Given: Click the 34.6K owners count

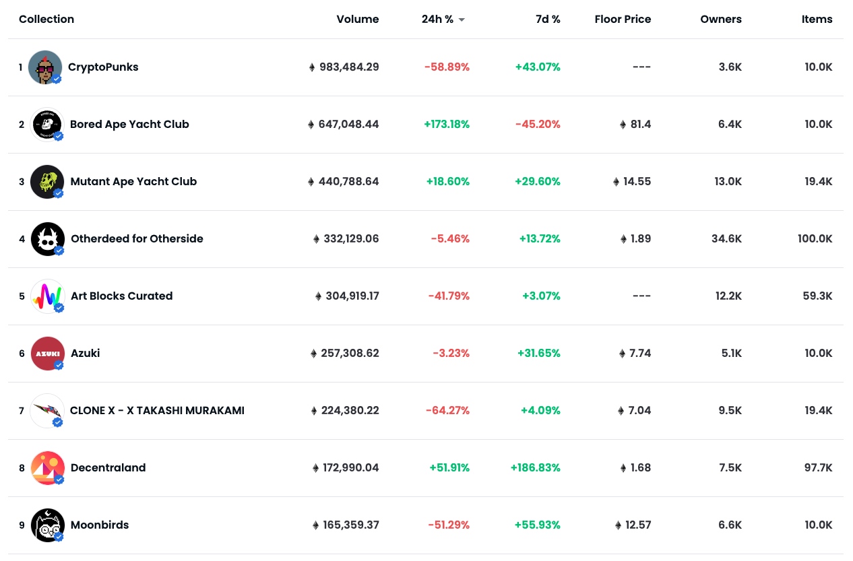Looking at the screenshot, I should click(x=727, y=239).
